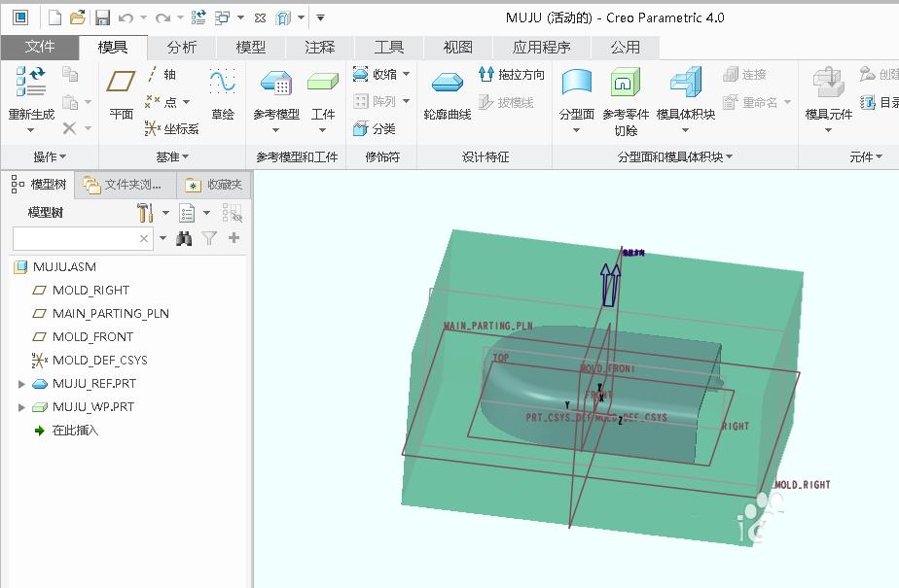This screenshot has height=588, width=899.
Task: Click the 重新生成 regenerate button
Action: (31, 92)
